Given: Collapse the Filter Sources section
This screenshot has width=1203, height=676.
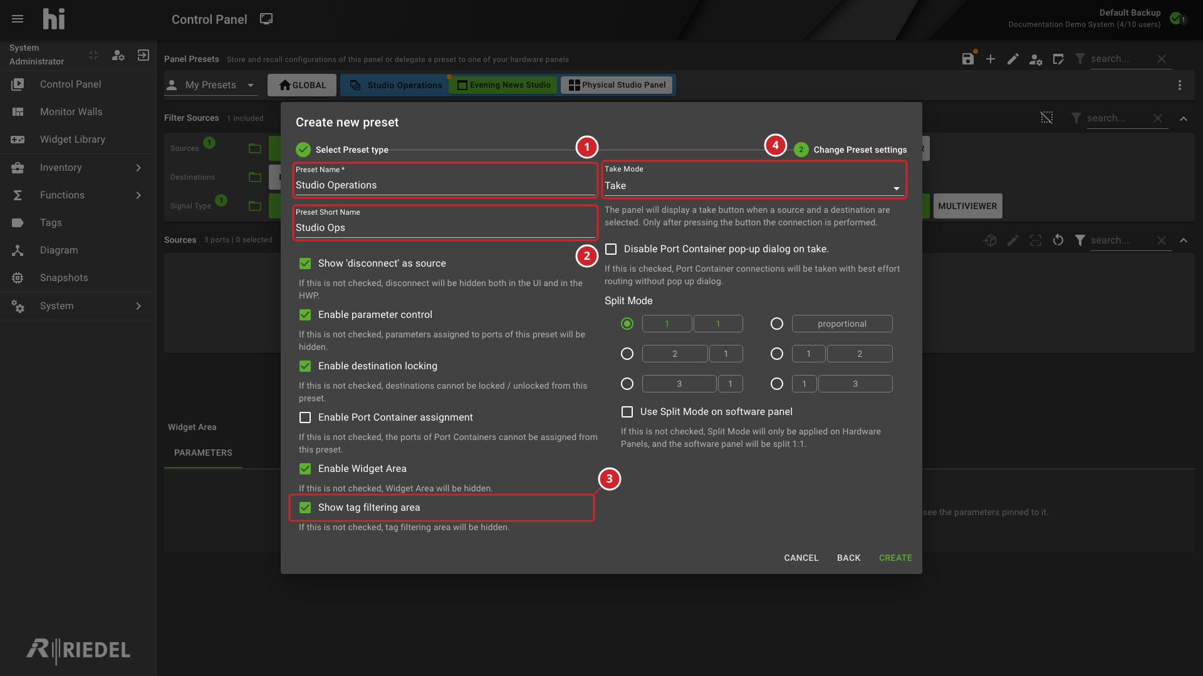Looking at the screenshot, I should [x=1184, y=118].
